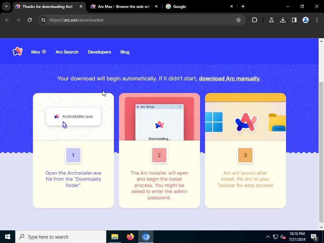This screenshot has width=324, height=243.
Task: Open the Extensions puzzle icon
Action: (255, 20)
